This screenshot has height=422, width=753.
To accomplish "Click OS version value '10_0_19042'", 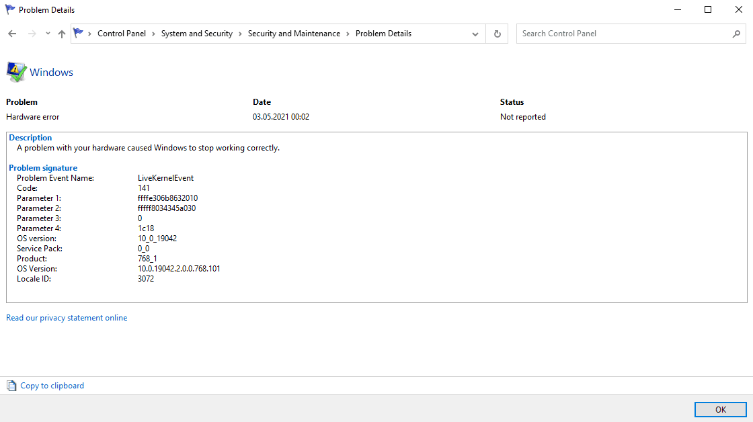I will [157, 238].
